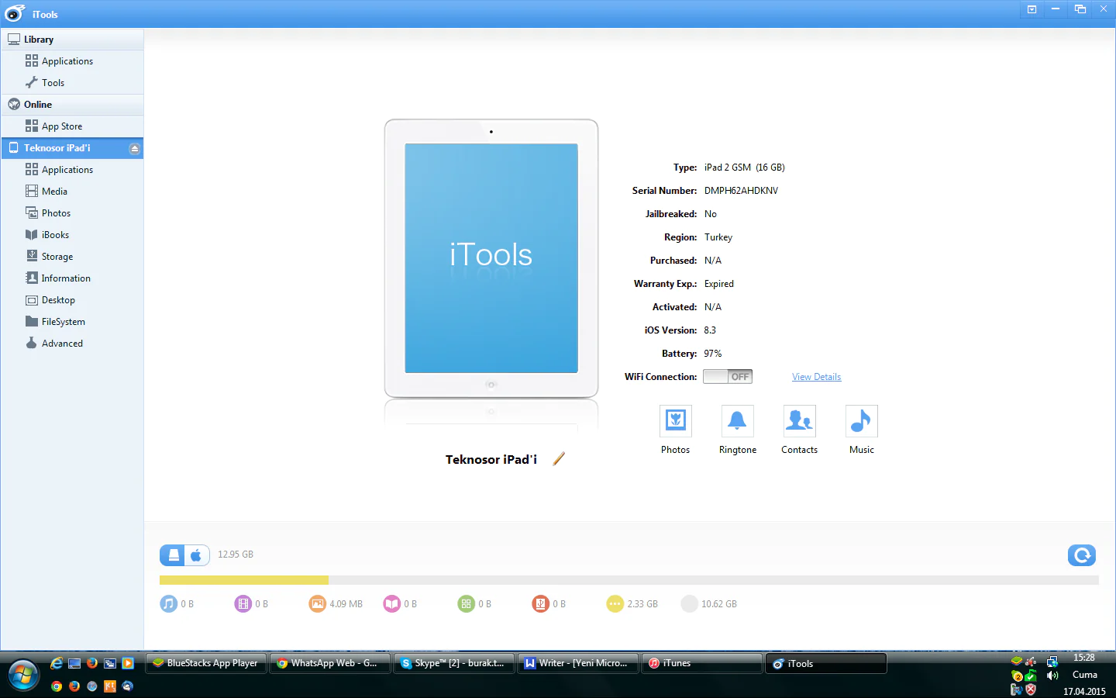Screen dimensions: 1116x698
Task: Open the Ringtone maker icon
Action: 737,420
